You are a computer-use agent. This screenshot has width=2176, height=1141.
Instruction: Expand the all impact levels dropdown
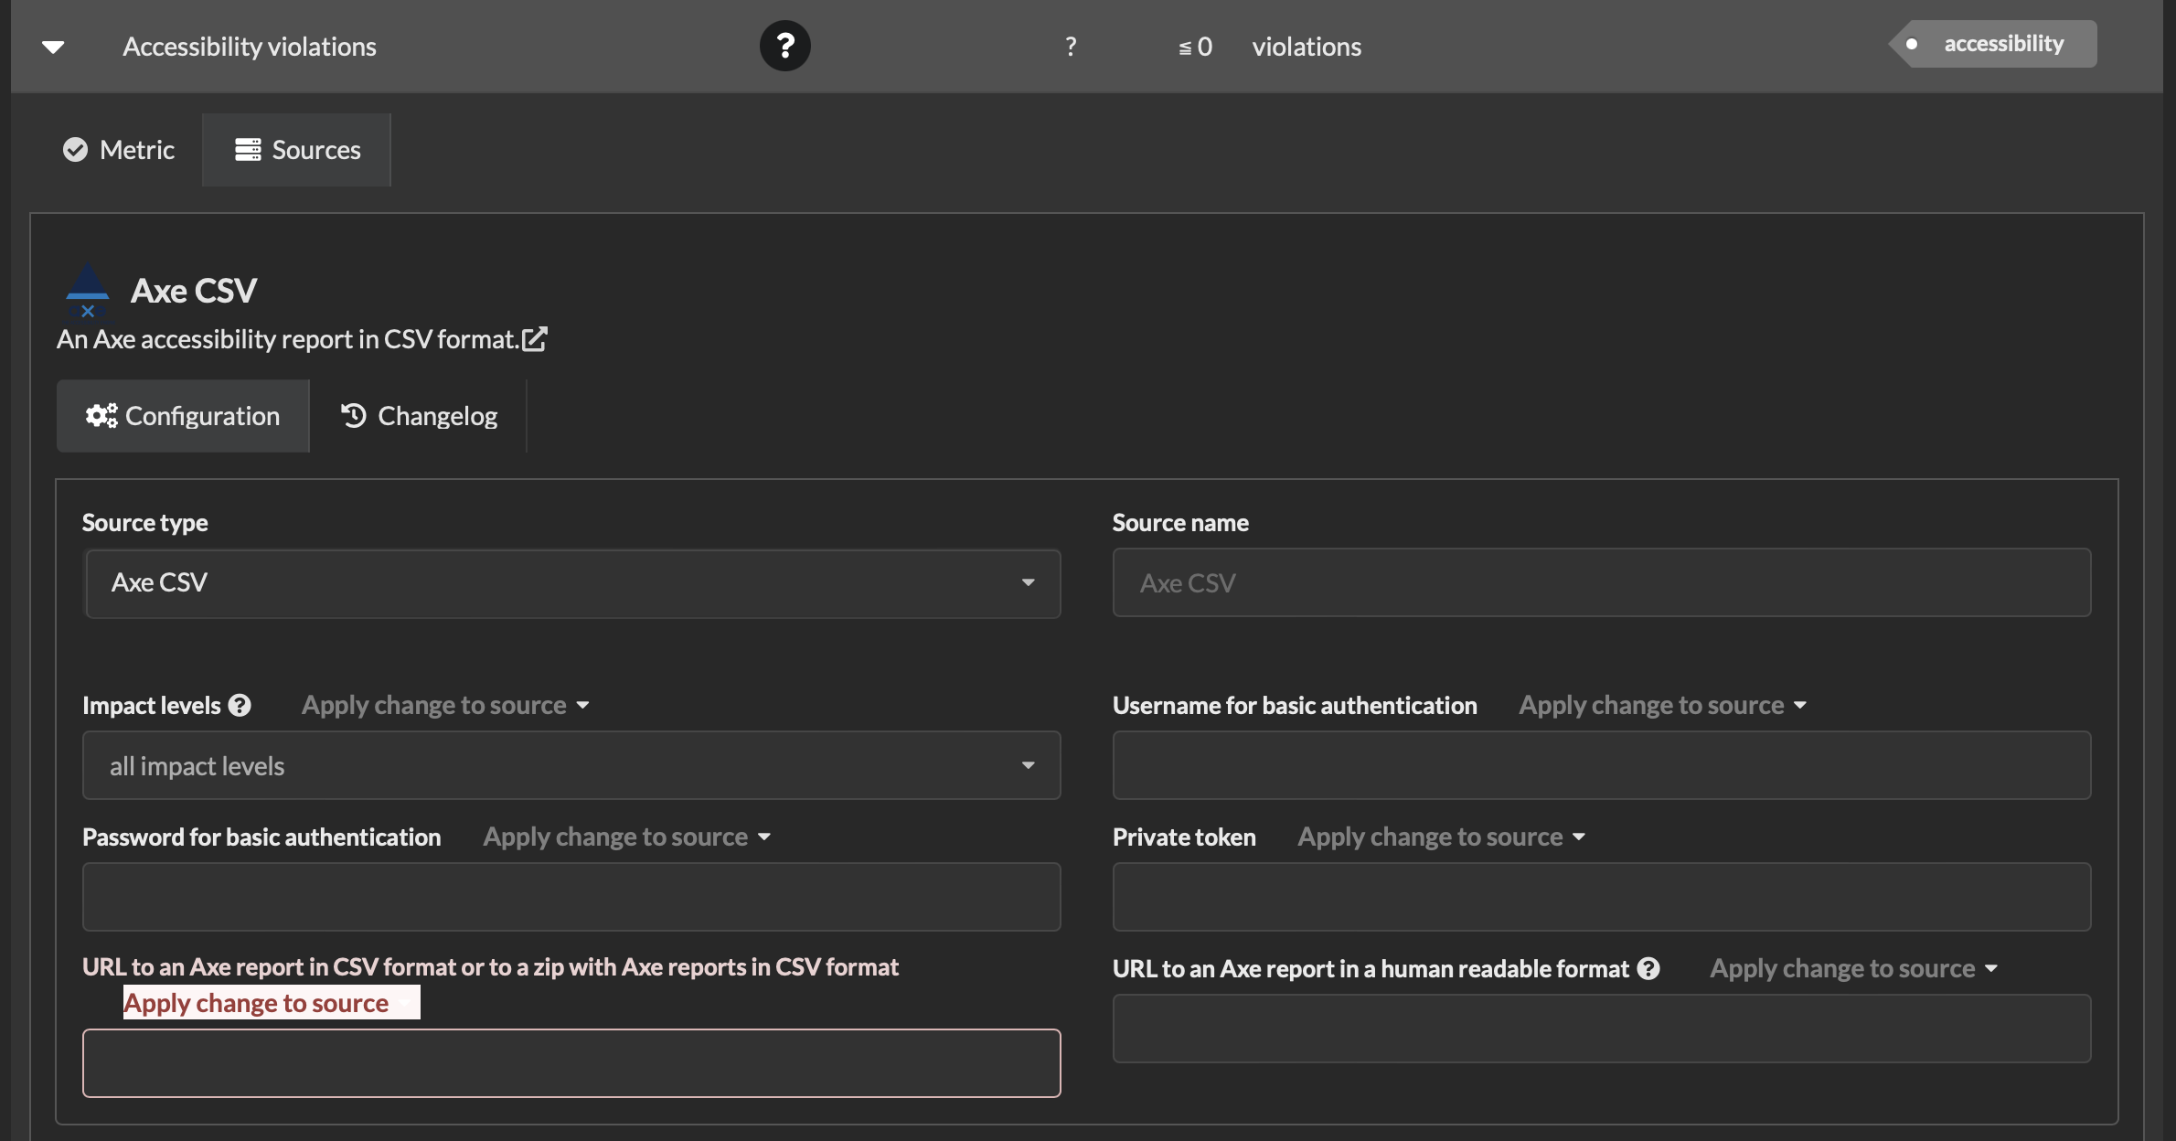click(572, 766)
